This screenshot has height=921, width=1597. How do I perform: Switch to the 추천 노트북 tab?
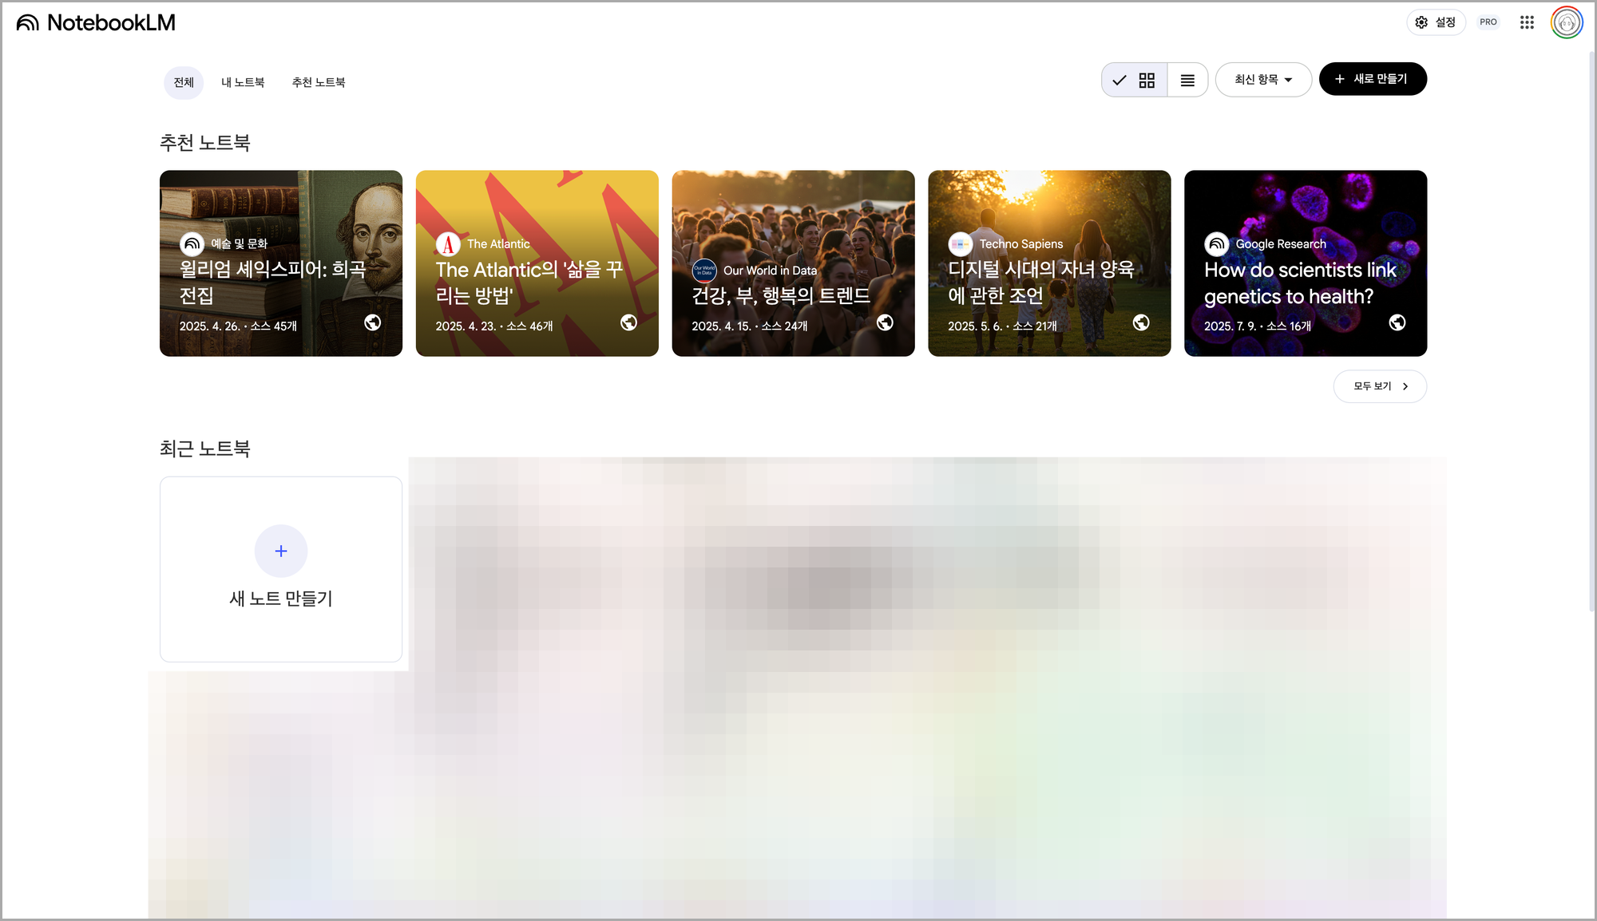coord(319,82)
